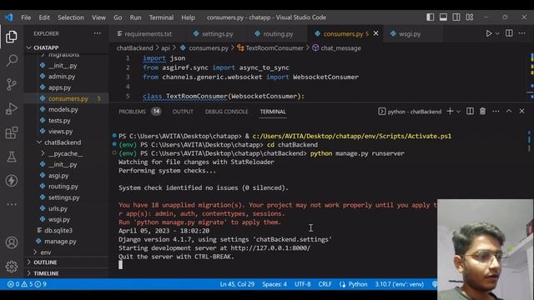Open db.sqlite3 from explorer

coord(67,230)
